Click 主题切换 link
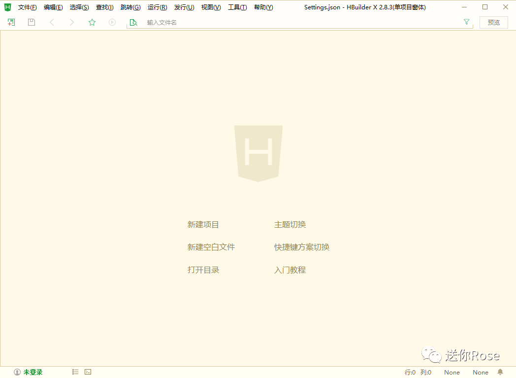 point(290,225)
